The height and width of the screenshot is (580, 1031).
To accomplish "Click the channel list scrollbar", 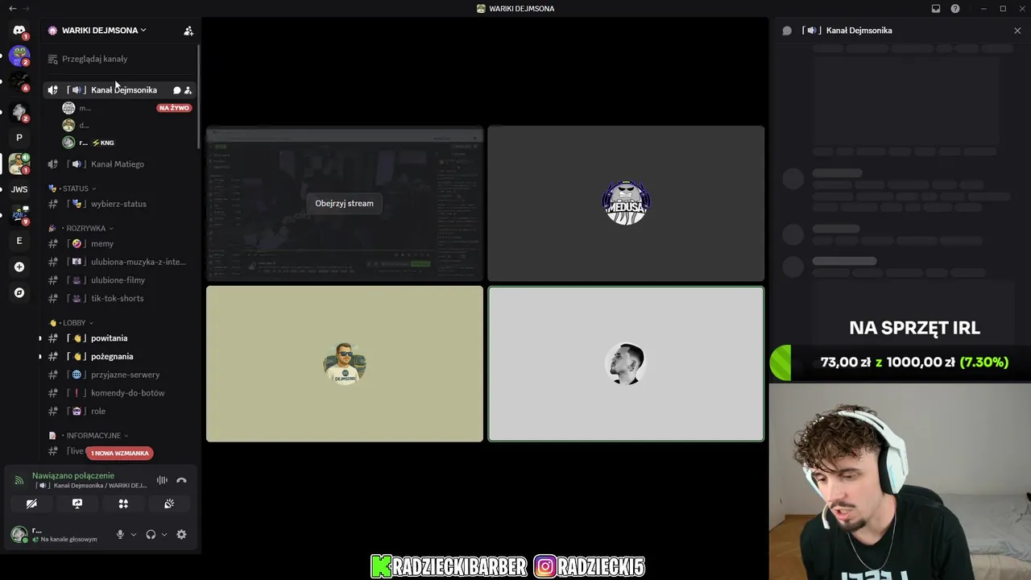I will pyautogui.click(x=199, y=97).
